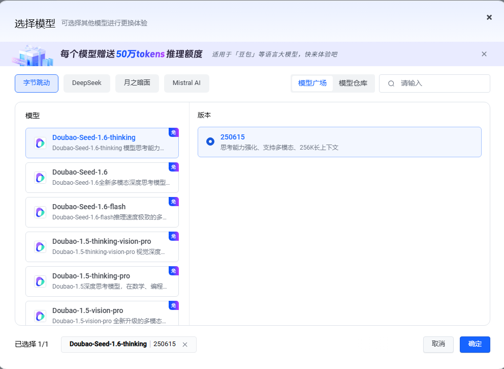Switch to the Mistral AI provider tab

click(186, 83)
